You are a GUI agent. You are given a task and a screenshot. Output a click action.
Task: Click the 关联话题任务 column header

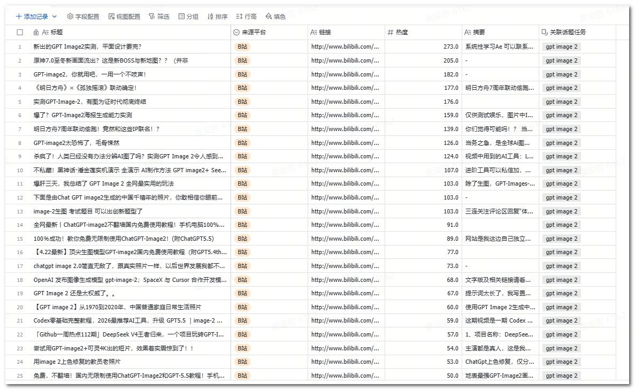(568, 33)
